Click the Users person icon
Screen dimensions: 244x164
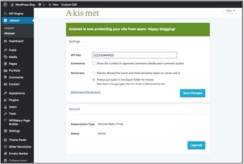pos(6,107)
